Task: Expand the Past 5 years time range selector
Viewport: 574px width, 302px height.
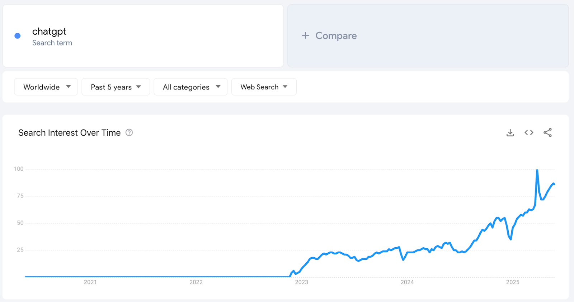Action: 116,87
